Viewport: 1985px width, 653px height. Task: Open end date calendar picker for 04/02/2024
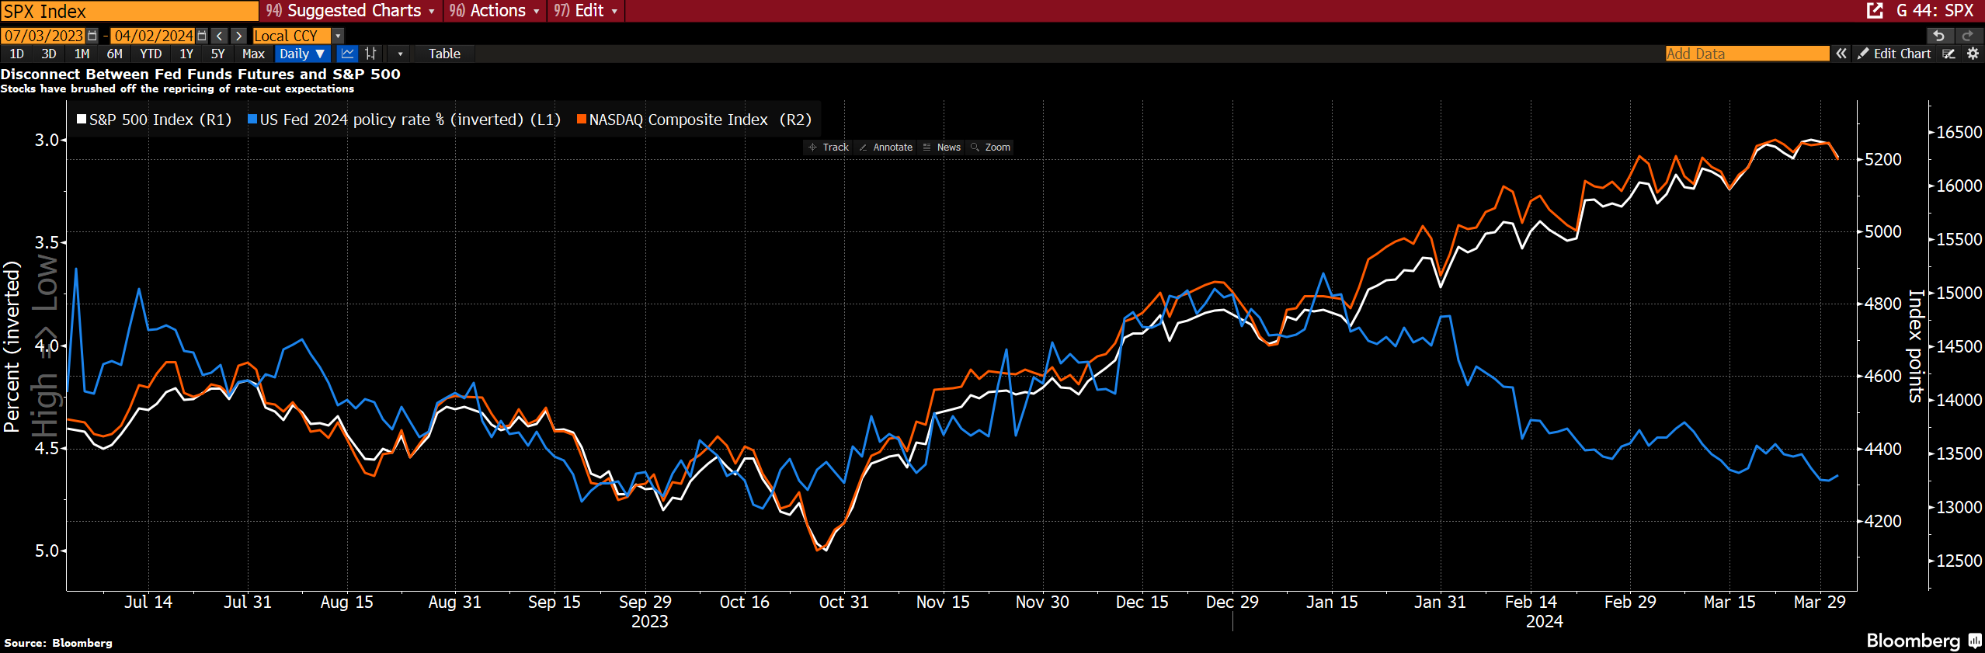pyautogui.click(x=202, y=36)
